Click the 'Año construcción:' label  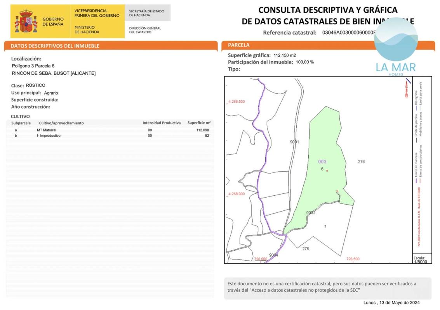[x=31, y=107]
